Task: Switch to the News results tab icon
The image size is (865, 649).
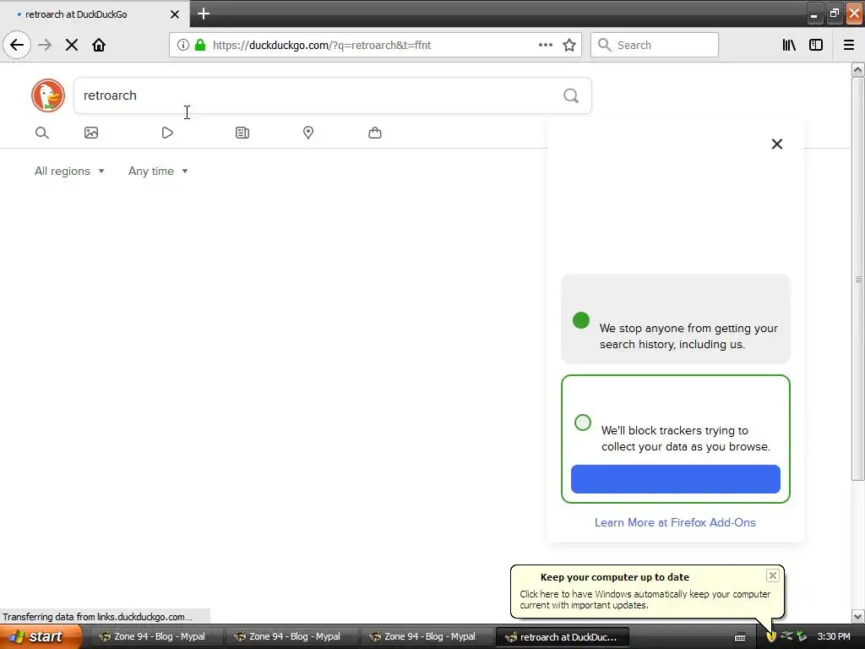Action: coord(242,133)
